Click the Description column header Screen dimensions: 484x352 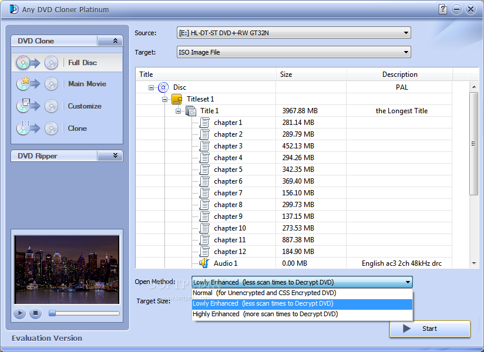coord(400,75)
